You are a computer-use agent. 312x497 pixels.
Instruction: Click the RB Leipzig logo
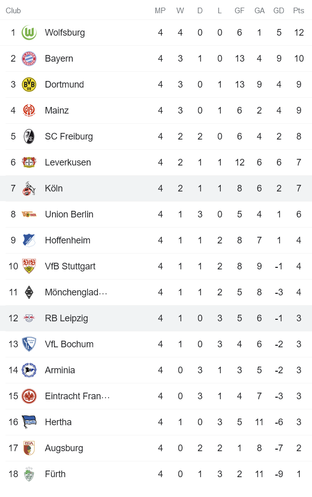pos(30,318)
